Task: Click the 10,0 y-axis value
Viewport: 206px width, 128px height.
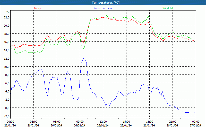Action: [x=6, y=67]
